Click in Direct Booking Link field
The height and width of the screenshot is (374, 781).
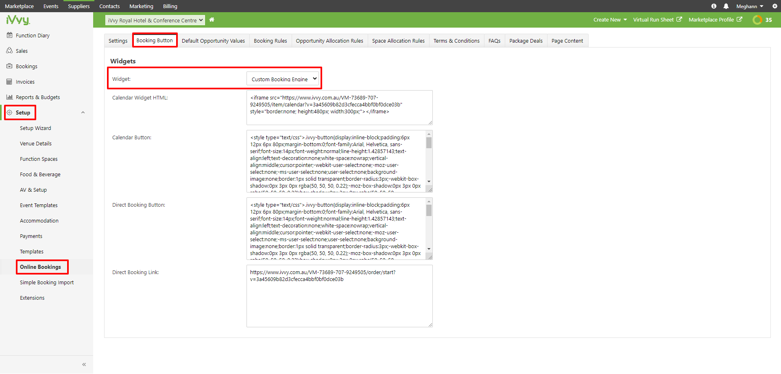coord(339,296)
